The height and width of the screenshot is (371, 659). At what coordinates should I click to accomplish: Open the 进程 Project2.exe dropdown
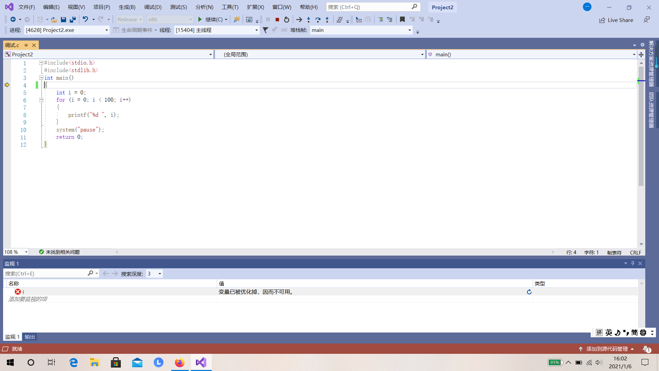[x=106, y=30]
